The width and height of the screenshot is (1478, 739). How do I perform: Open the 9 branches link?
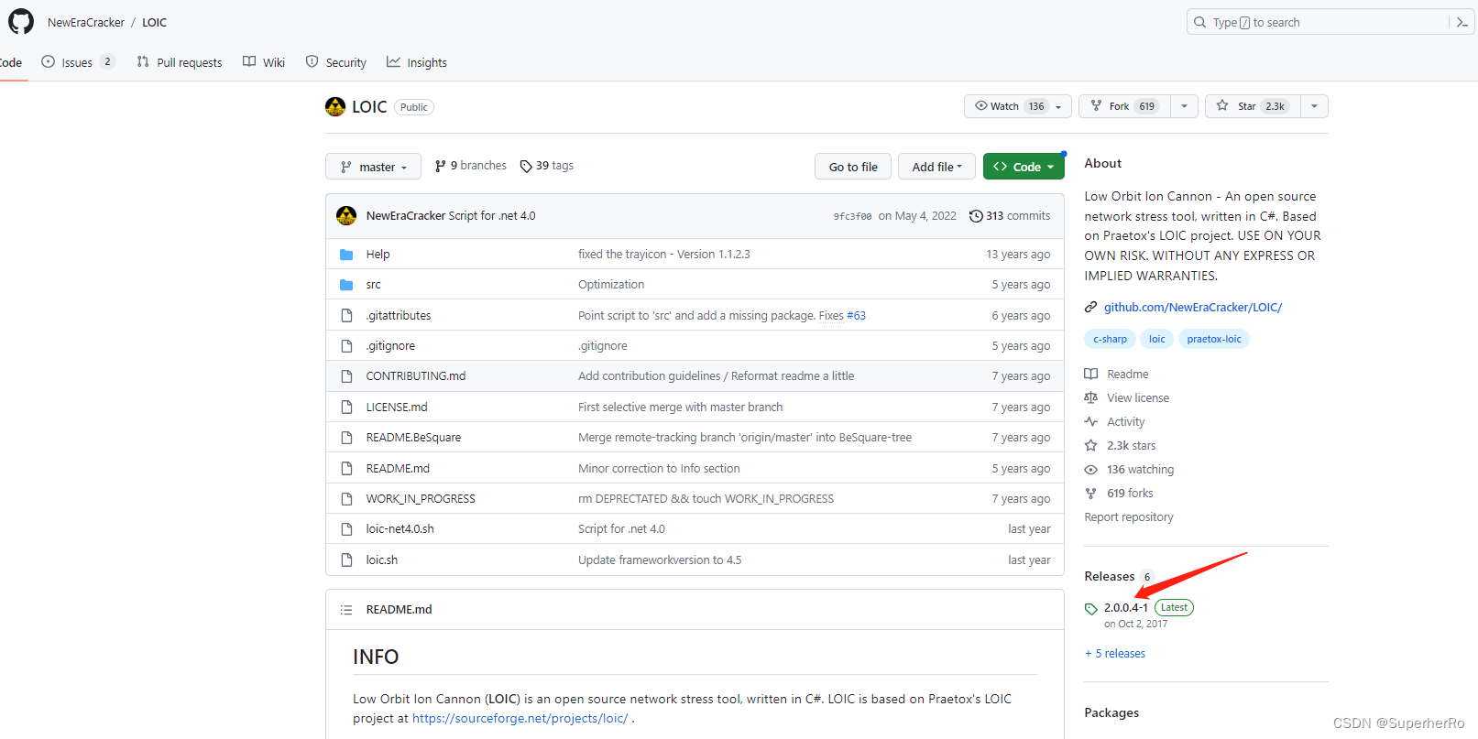(x=470, y=166)
